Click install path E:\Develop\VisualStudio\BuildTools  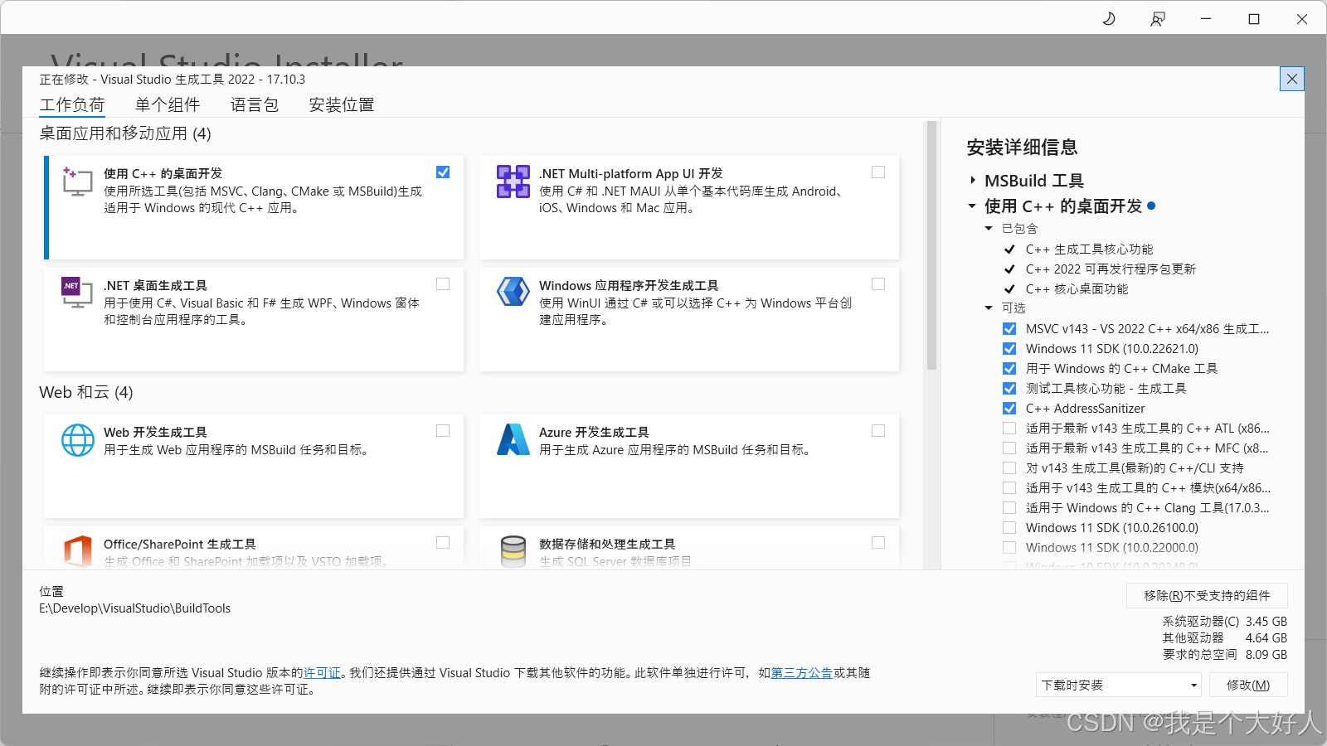click(135, 608)
